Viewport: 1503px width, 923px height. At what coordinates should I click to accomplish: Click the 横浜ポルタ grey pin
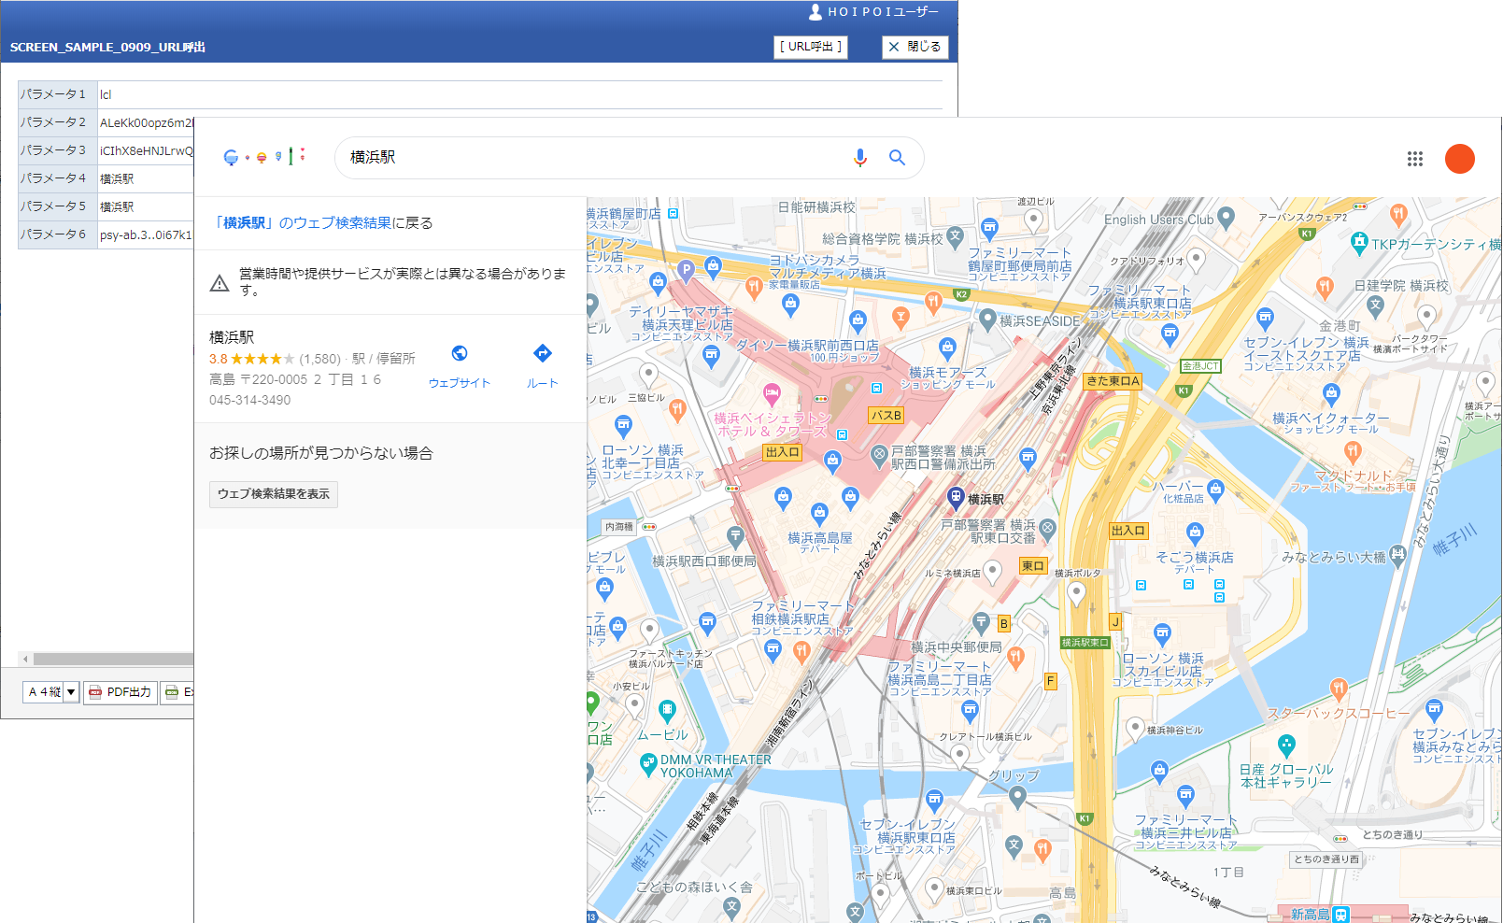(x=1076, y=593)
